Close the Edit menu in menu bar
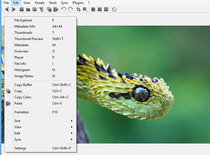 pos(16,3)
